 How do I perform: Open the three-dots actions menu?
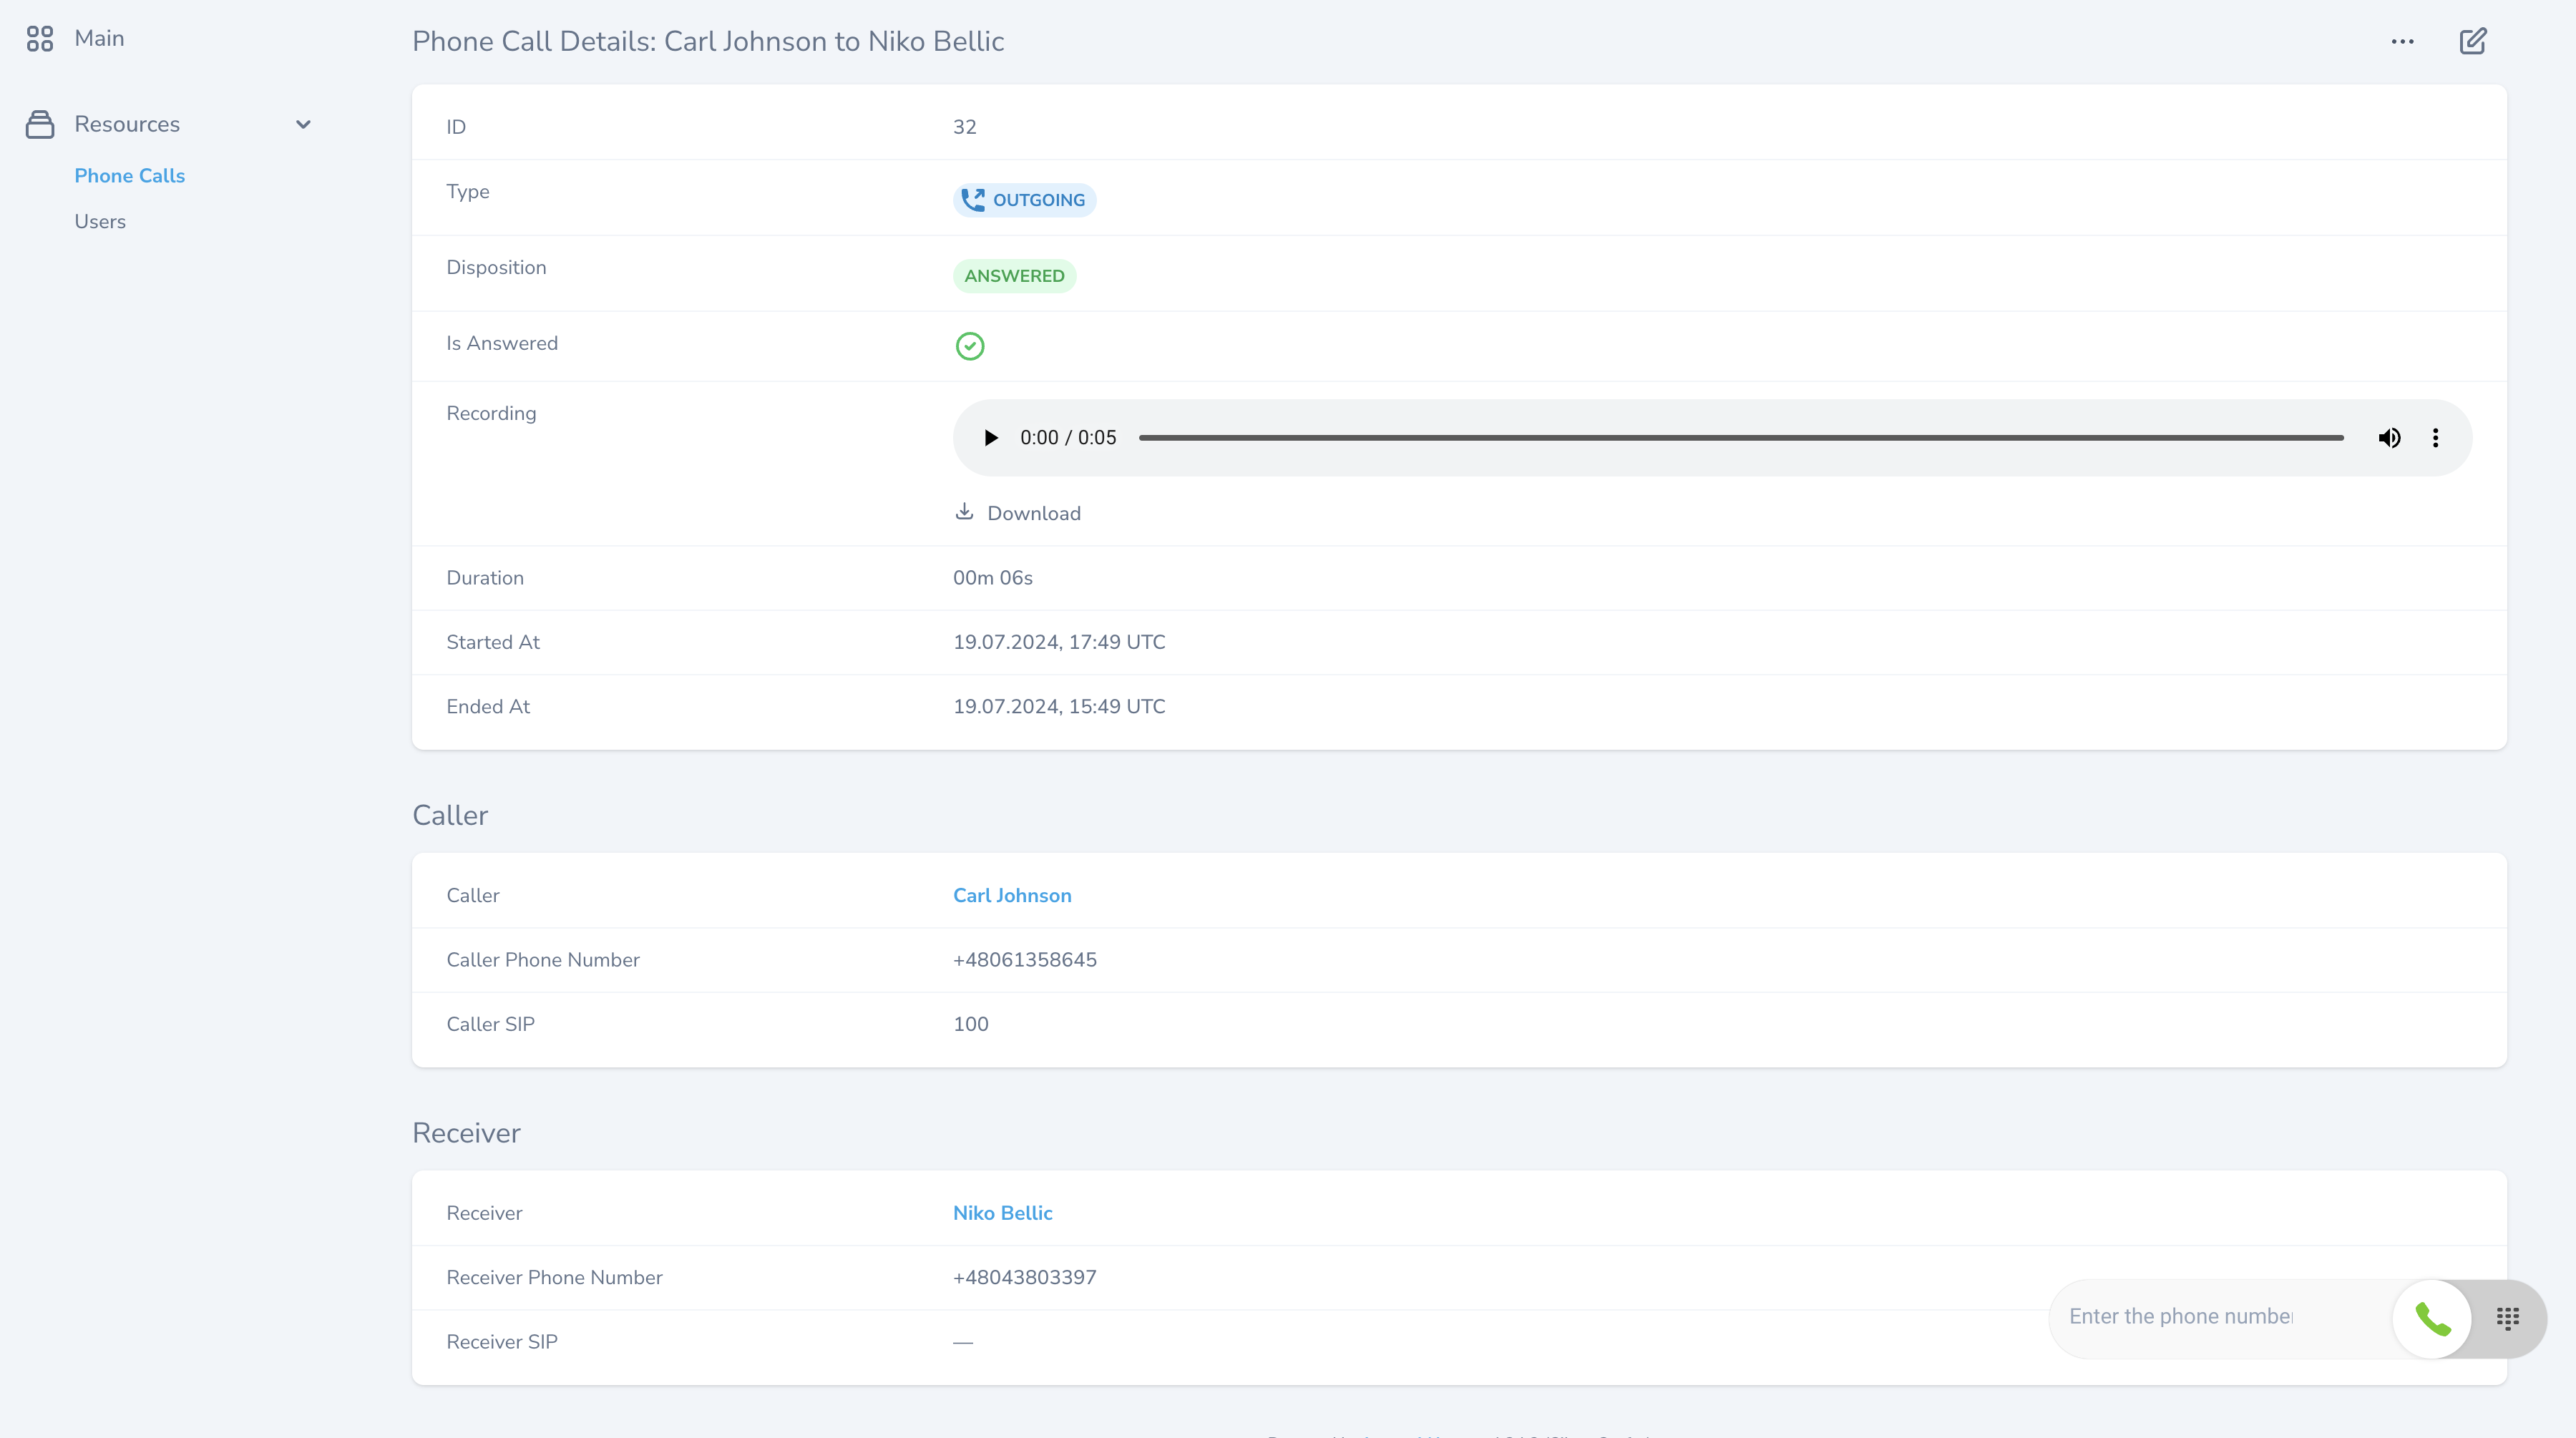[2402, 41]
